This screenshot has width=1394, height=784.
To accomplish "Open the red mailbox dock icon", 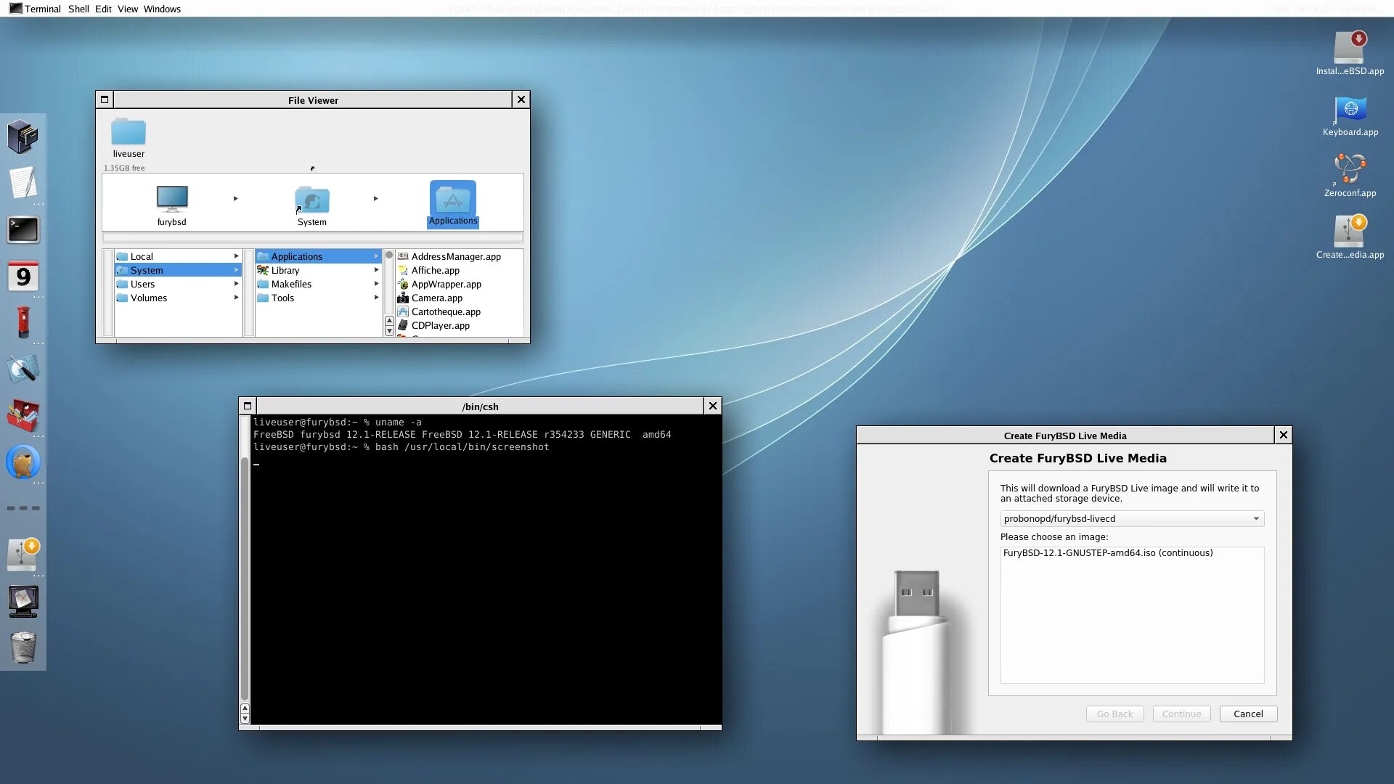I will [x=23, y=322].
